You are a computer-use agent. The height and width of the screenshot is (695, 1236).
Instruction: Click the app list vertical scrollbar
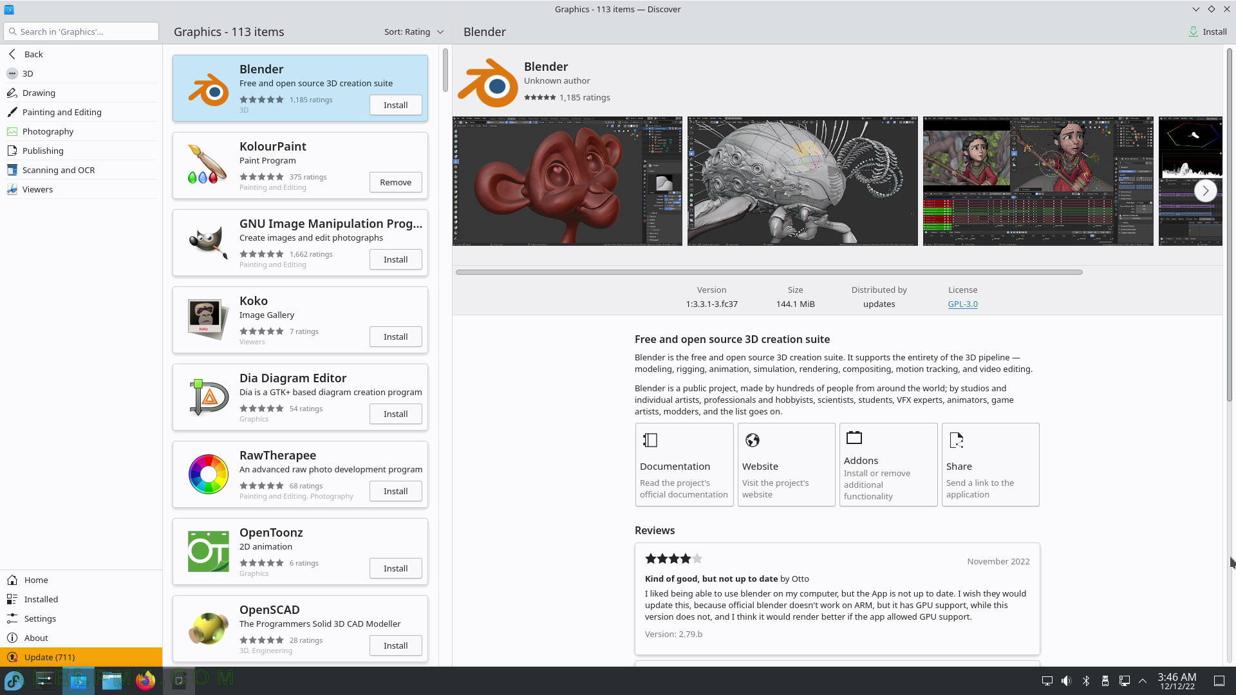[445, 70]
